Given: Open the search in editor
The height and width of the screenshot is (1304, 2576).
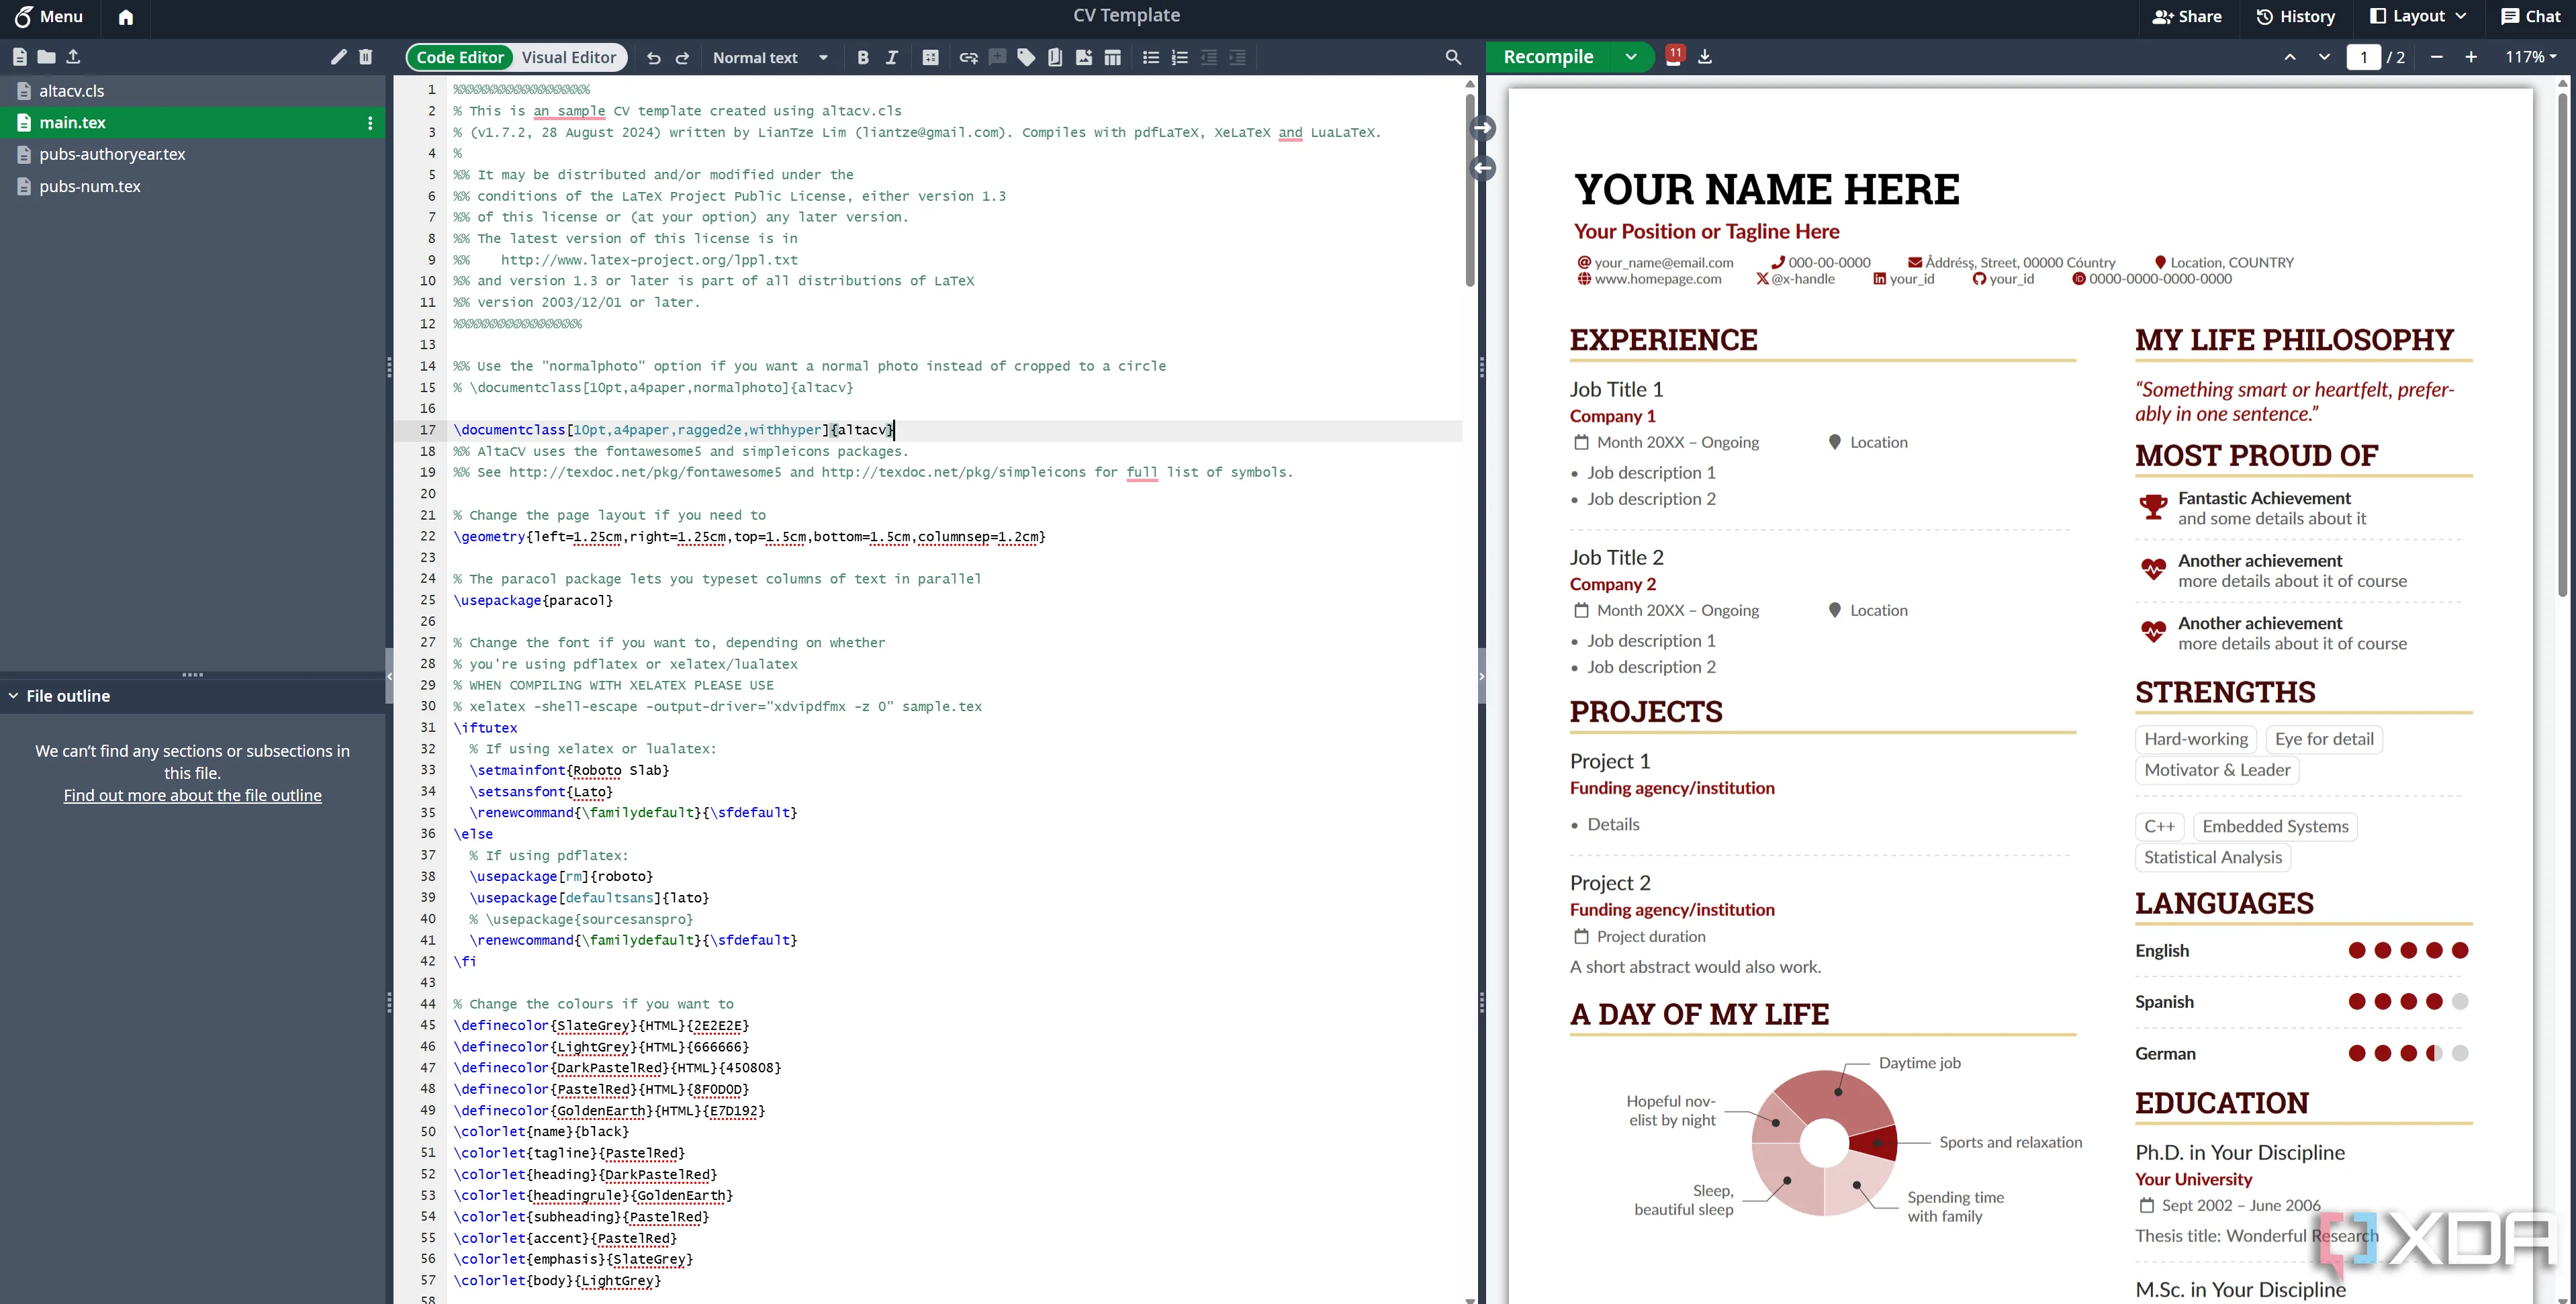Looking at the screenshot, I should (x=1453, y=58).
